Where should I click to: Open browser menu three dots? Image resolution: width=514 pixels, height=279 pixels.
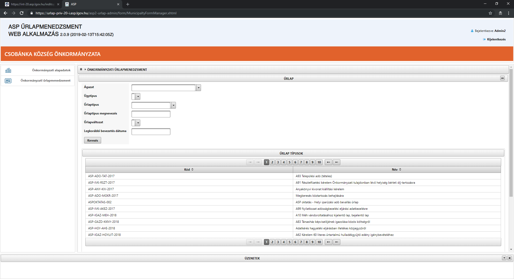coord(509,13)
